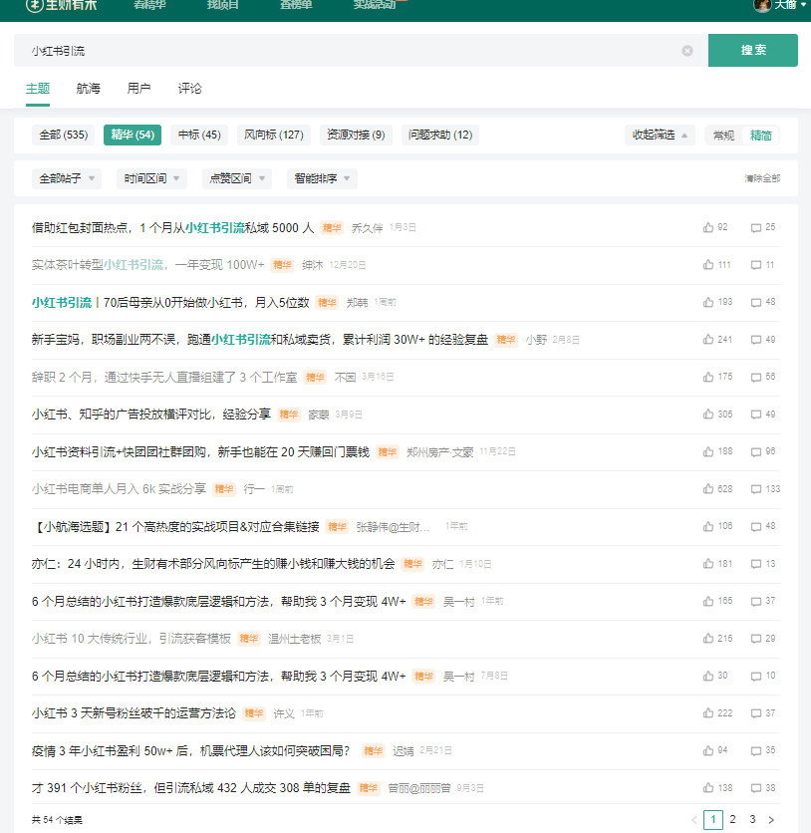This screenshot has height=833, width=811.
Task: Open post 实体茶叶转型小红书引流
Action: click(x=147, y=265)
